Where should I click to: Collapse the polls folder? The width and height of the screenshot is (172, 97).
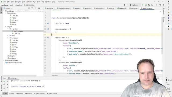click(6, 27)
